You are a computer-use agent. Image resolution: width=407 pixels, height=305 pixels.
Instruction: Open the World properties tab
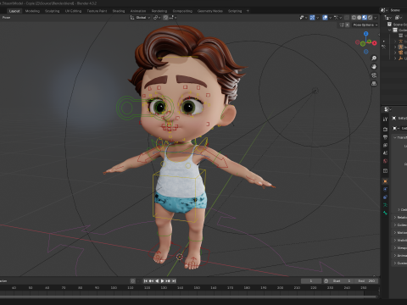(x=385, y=161)
